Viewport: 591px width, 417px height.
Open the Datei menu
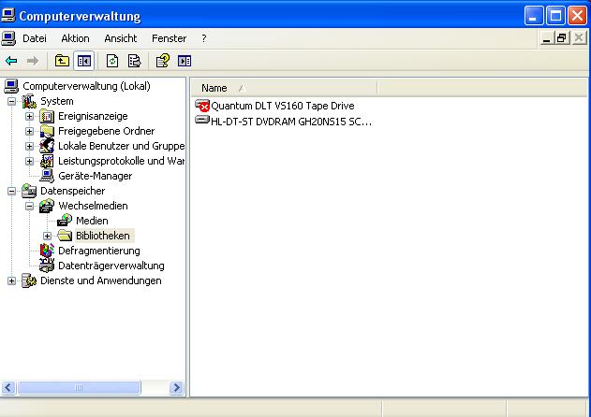pos(35,38)
